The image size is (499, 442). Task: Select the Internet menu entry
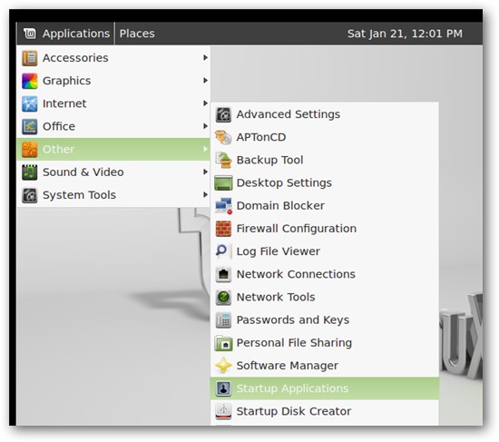(x=113, y=103)
